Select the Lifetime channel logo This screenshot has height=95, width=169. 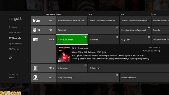(x=35, y=77)
